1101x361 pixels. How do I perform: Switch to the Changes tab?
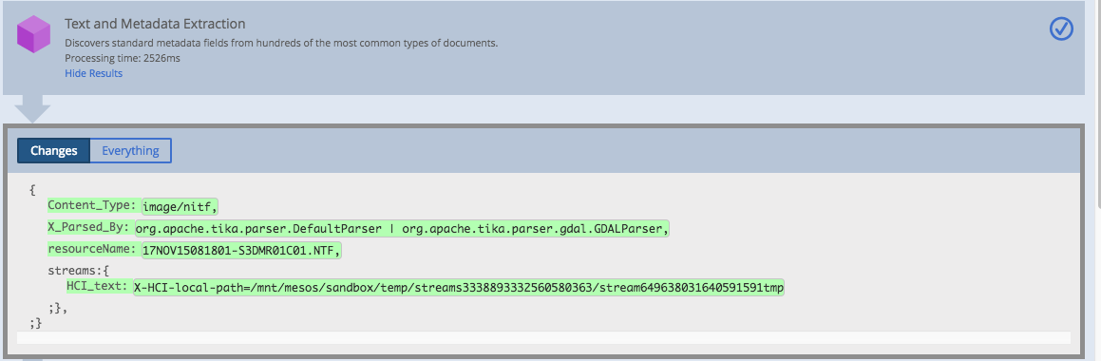tap(54, 150)
